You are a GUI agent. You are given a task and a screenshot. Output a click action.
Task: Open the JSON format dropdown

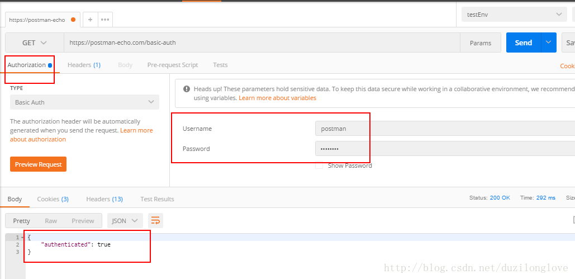click(x=125, y=221)
